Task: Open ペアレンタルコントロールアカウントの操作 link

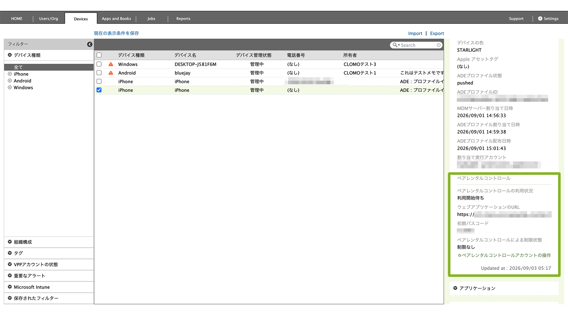Action: (504, 255)
